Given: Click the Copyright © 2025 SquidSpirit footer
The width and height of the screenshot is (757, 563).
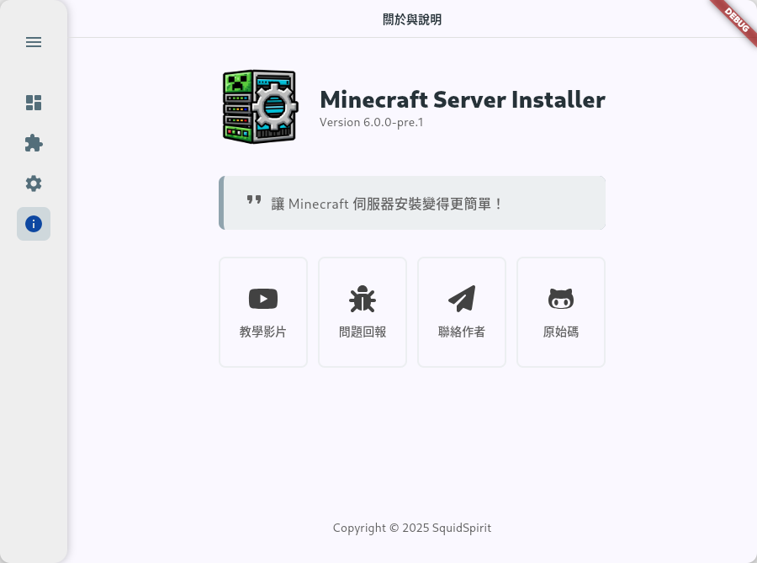Looking at the screenshot, I should (x=412, y=528).
